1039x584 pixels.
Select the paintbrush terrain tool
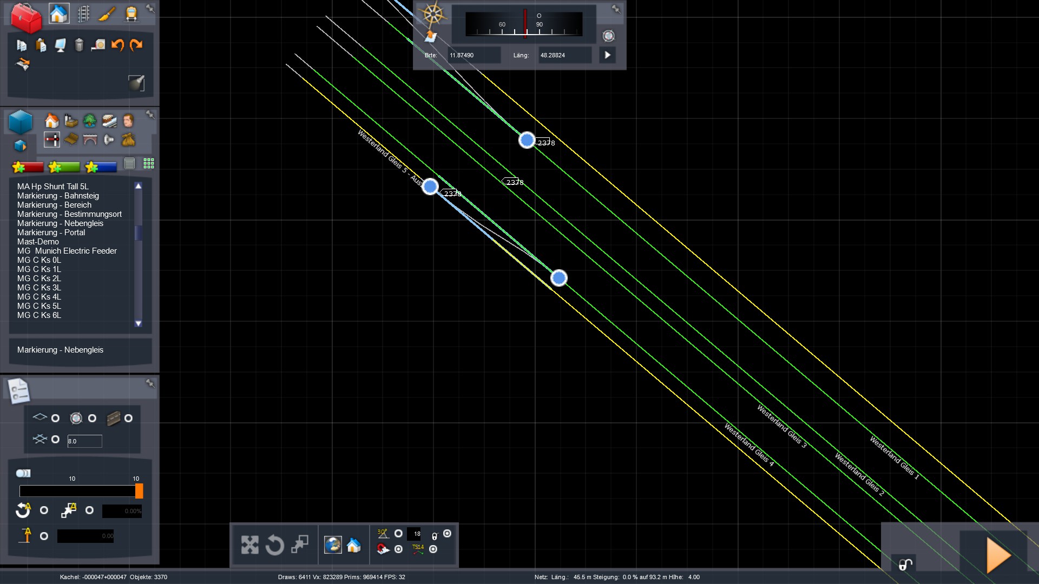(107, 14)
